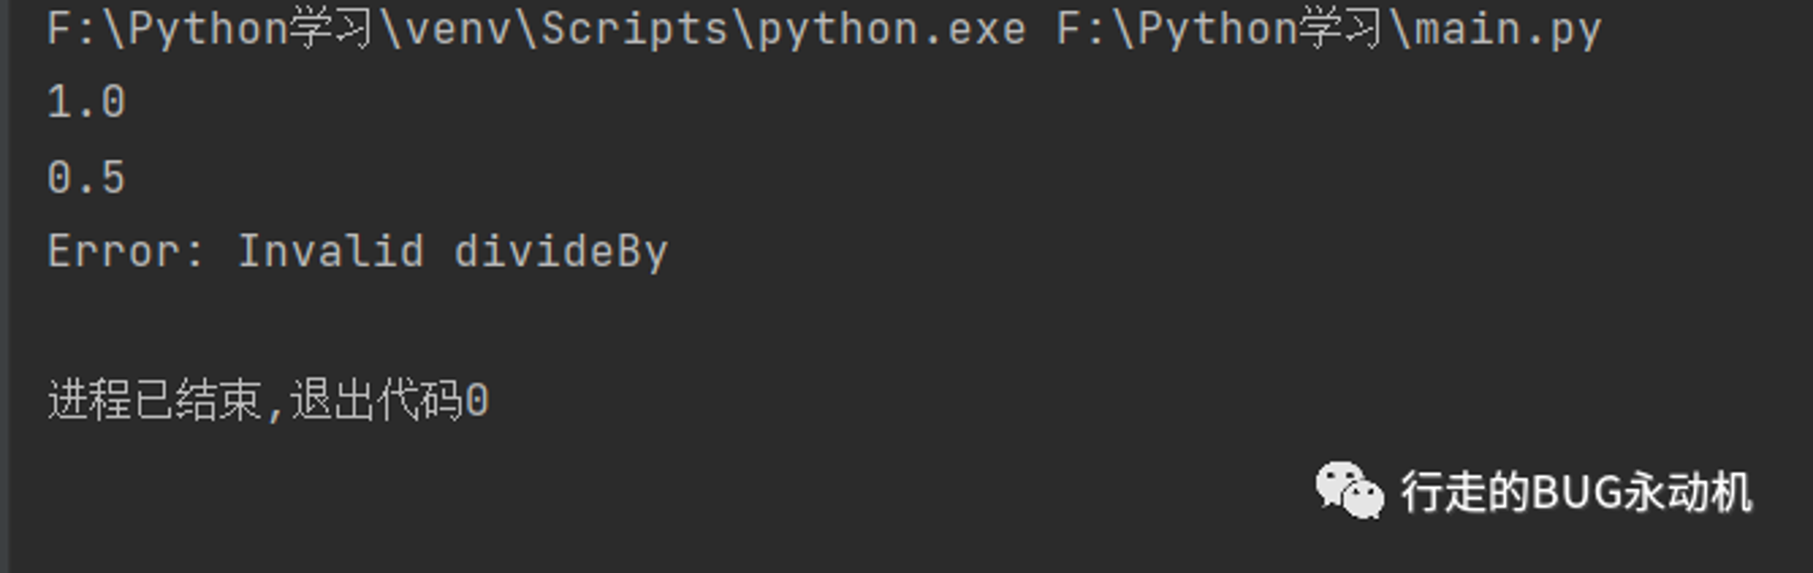The image size is (1813, 573).
Task: Click the main.py file name in command line
Action: pos(1508,29)
